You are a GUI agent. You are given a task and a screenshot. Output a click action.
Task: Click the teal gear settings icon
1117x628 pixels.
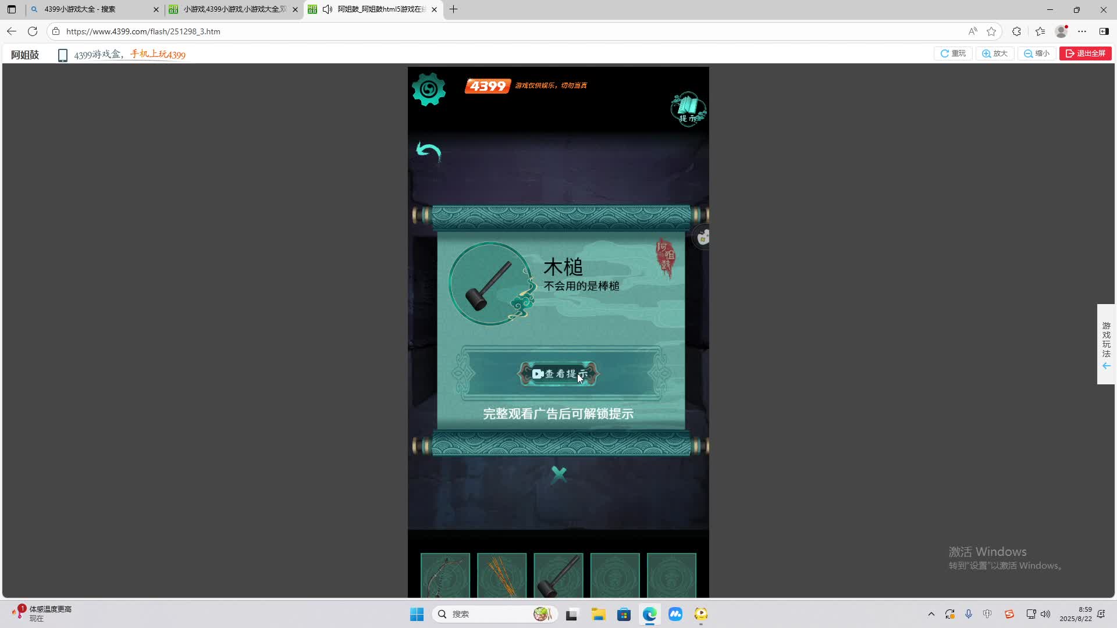pos(429,90)
